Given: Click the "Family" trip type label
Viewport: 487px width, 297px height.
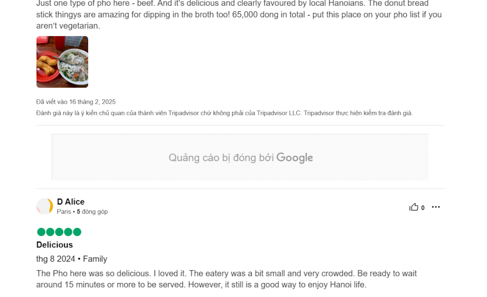Looking at the screenshot, I should (x=94, y=259).
